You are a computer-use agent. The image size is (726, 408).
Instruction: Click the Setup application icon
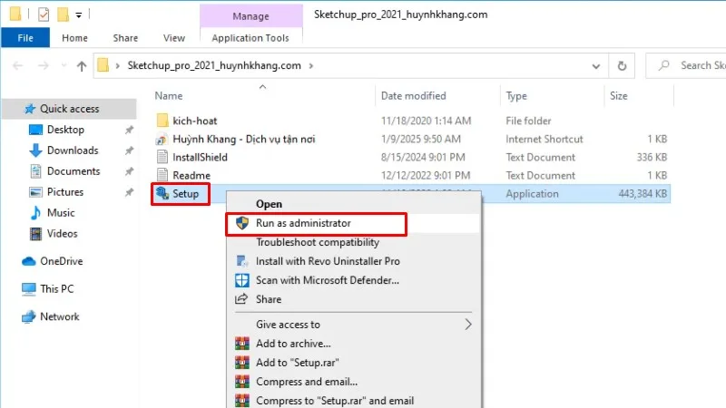click(x=162, y=193)
